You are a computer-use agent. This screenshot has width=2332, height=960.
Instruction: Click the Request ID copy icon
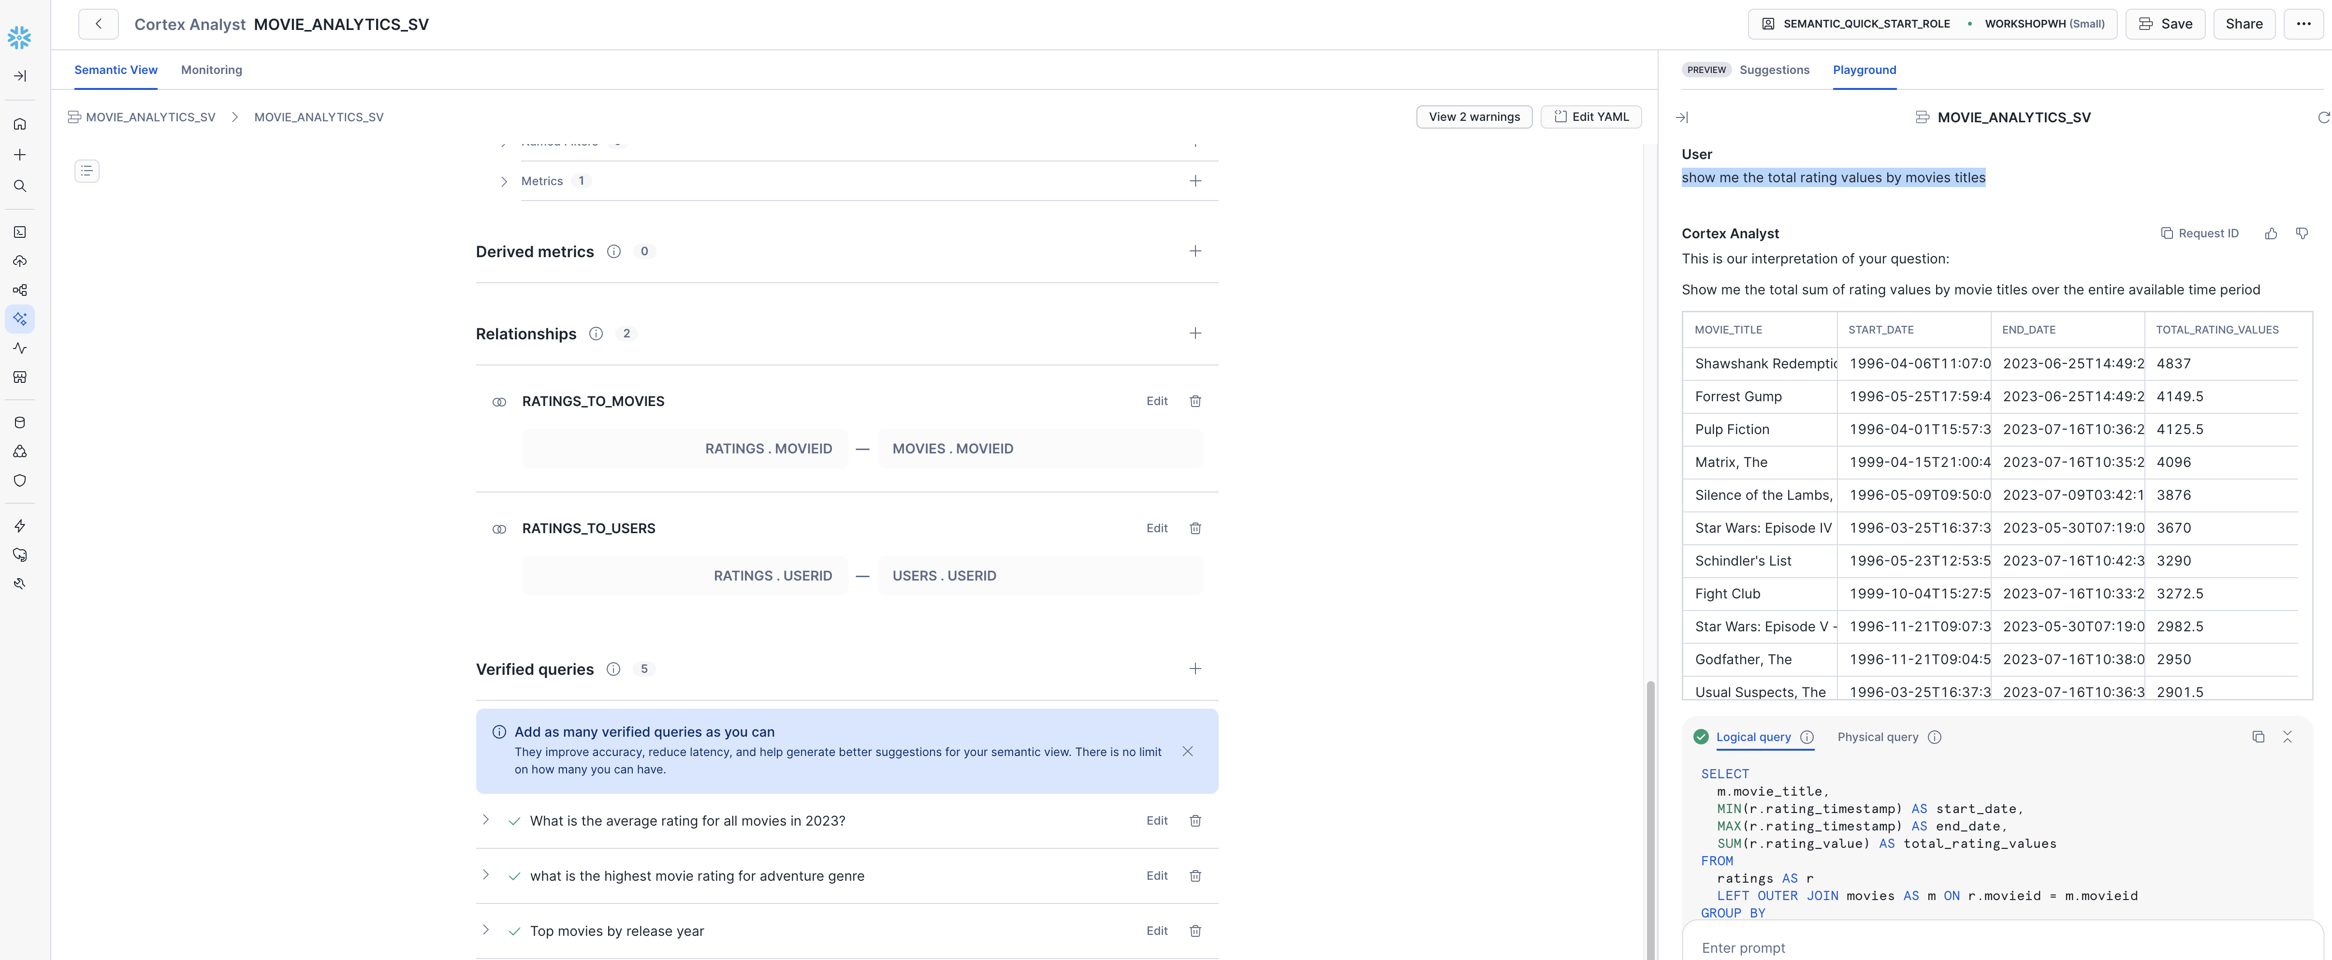coord(2166,233)
